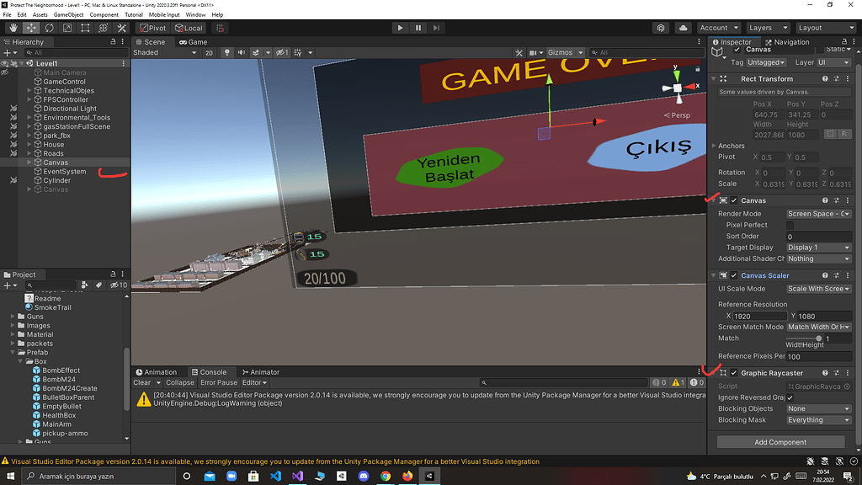Toggle scene audio with the speaker icon
Viewport: 862px width, 485px height.
(x=242, y=52)
